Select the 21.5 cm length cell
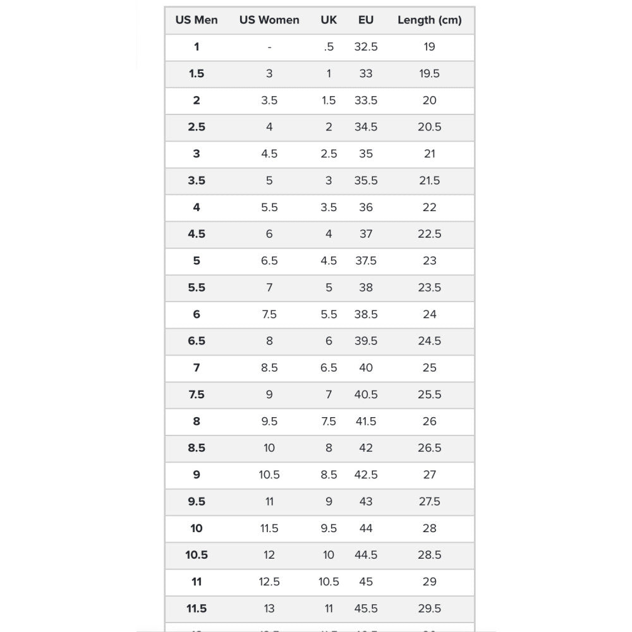 (430, 181)
